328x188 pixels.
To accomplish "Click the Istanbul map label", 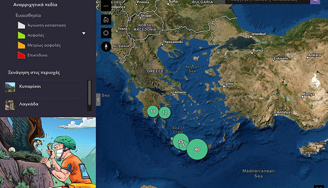I will click(x=258, y=34).
